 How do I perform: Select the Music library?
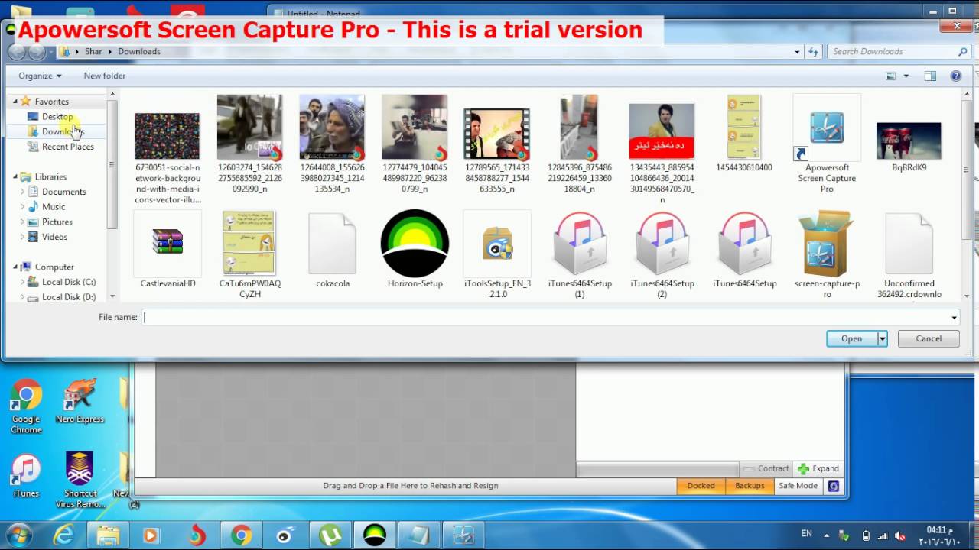54,207
